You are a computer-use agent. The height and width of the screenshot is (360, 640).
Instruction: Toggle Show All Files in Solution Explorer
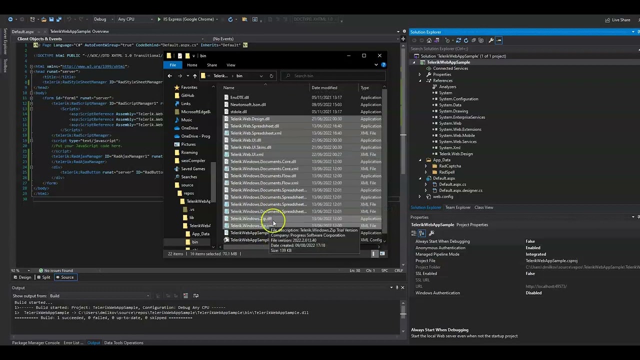[481, 40]
